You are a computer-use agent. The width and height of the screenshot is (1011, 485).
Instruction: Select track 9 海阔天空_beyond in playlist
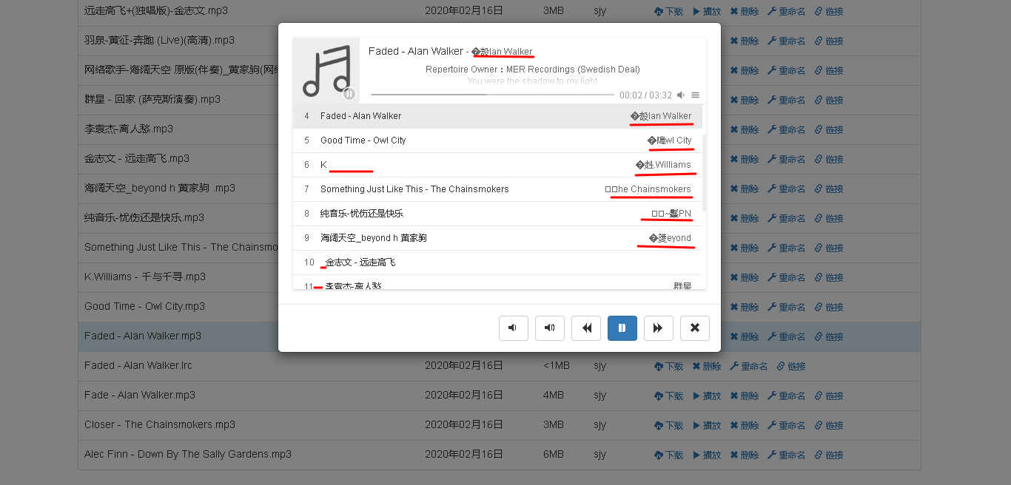(x=373, y=238)
